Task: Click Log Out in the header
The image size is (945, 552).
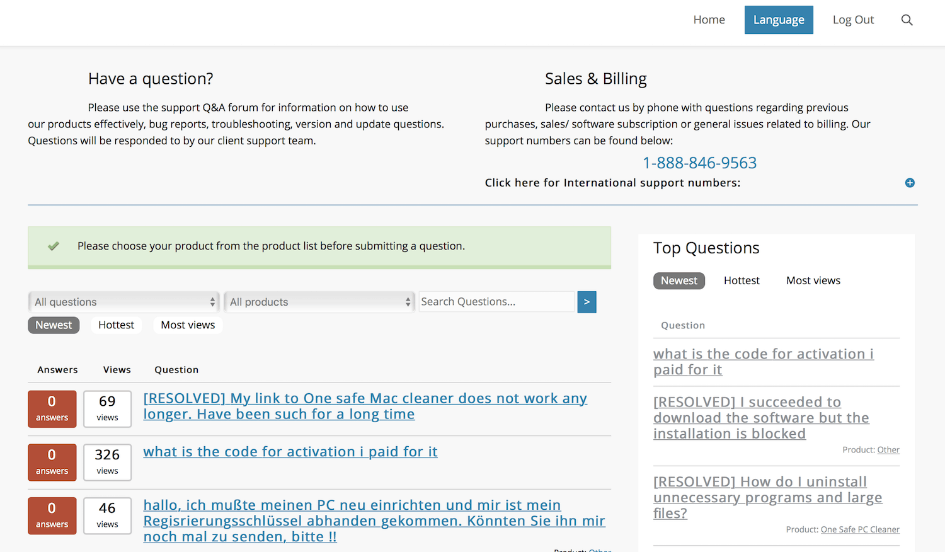Action: pyautogui.click(x=853, y=20)
